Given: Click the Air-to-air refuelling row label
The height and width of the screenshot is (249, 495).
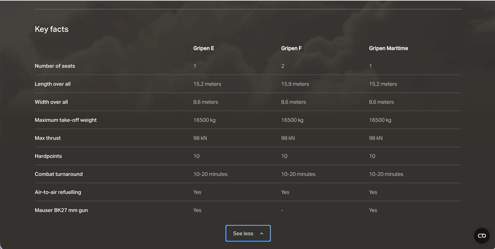Looking at the screenshot, I should pyautogui.click(x=58, y=192).
